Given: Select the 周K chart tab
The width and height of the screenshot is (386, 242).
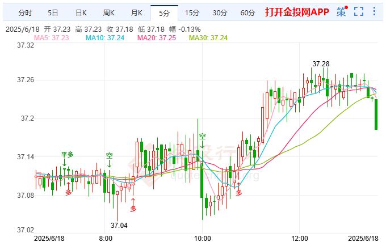Looking at the screenshot, I should (x=108, y=12).
